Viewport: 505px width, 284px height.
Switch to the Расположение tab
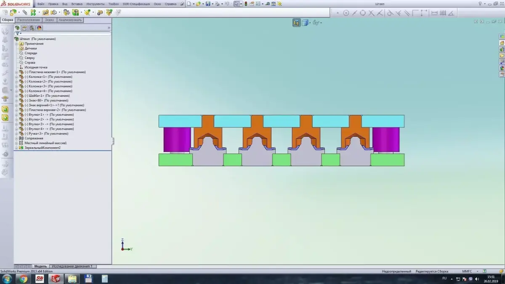click(x=29, y=20)
